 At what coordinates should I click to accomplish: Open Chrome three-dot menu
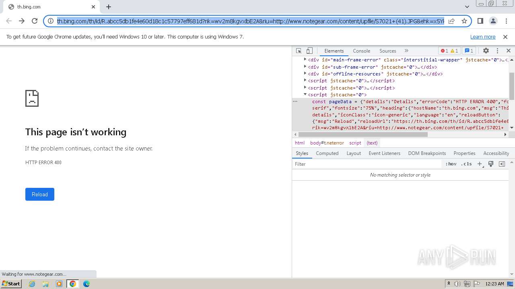click(506, 21)
